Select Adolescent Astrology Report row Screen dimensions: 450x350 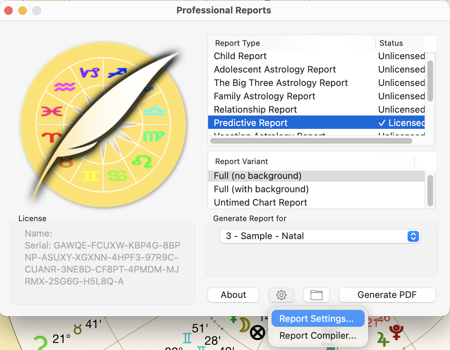(x=316, y=69)
